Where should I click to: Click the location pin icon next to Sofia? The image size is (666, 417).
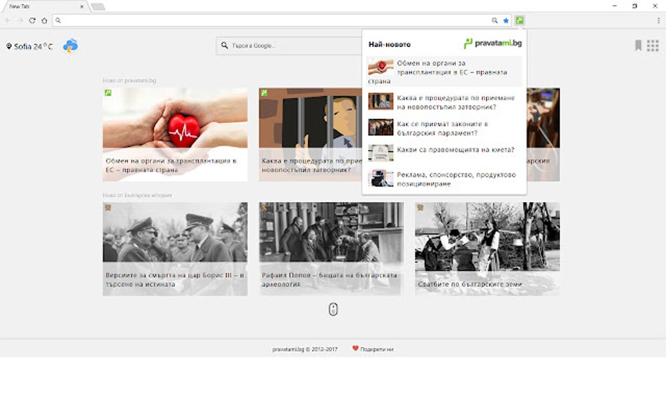[x=8, y=46]
